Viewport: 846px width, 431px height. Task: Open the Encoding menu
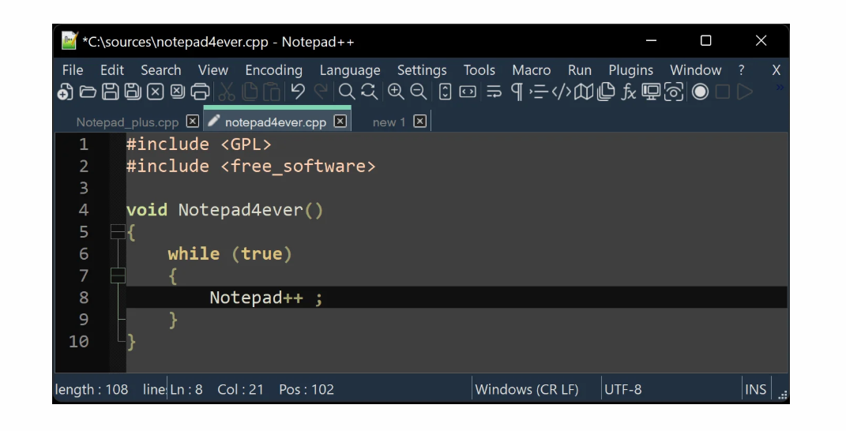(x=273, y=70)
